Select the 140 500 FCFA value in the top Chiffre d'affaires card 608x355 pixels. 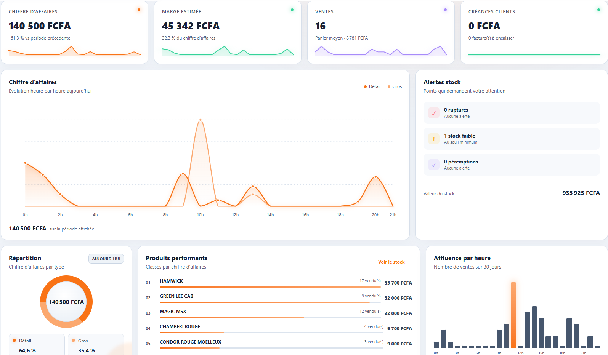[40, 26]
